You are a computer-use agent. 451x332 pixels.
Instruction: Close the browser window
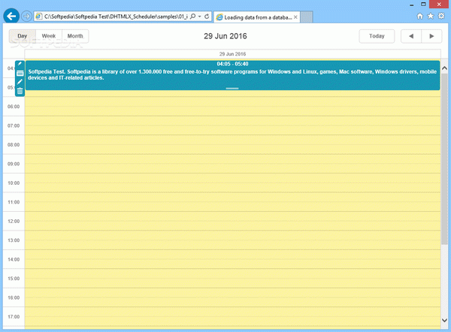click(439, 4)
